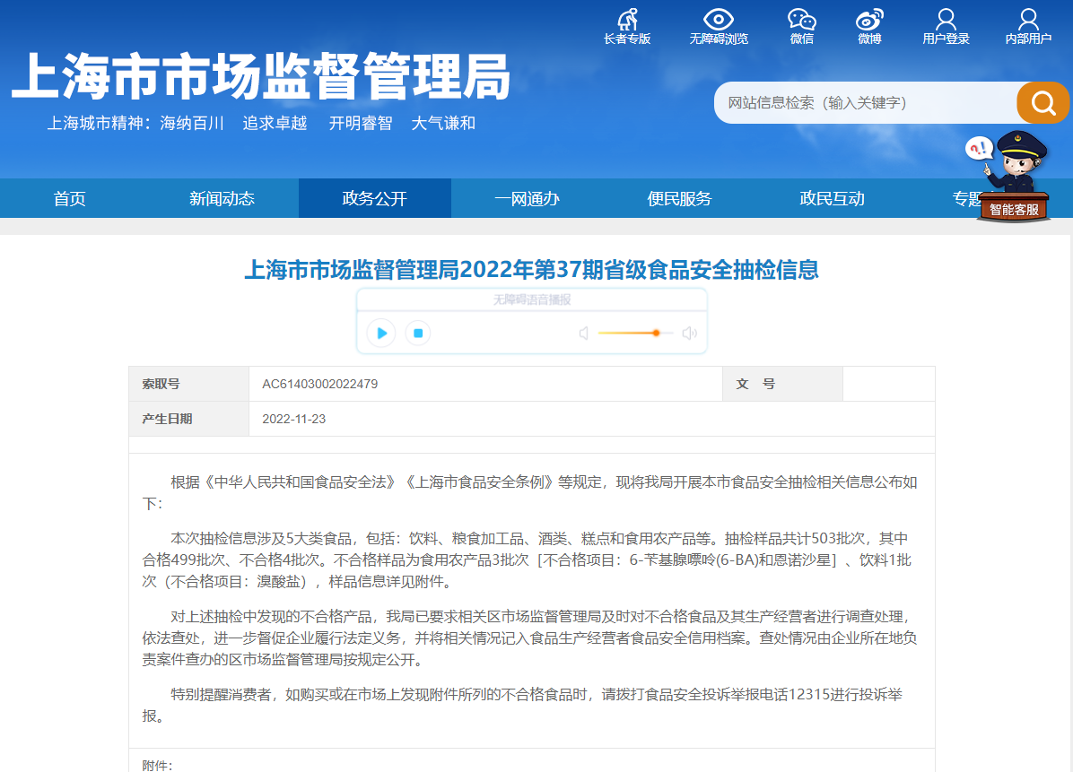Click the high volume speaker icon
Viewport: 1073px width, 772px height.
tap(689, 334)
